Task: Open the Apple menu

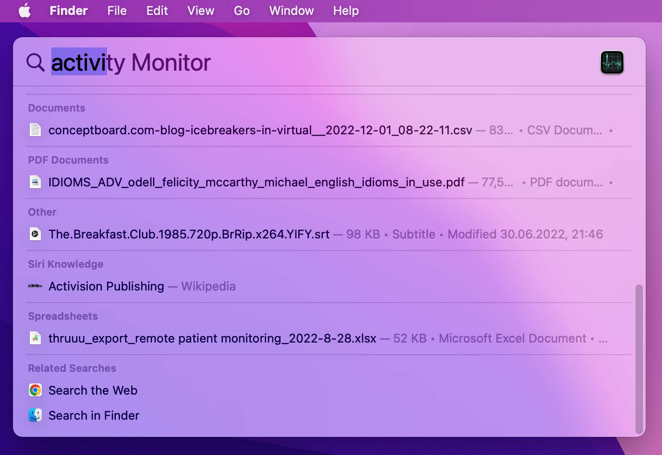Action: 25,11
